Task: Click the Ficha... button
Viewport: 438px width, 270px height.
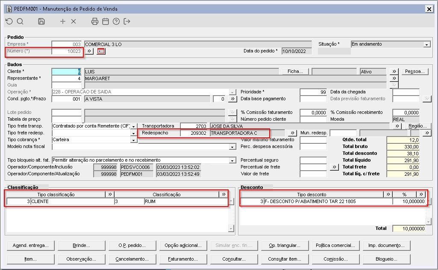Action: [x=295, y=71]
